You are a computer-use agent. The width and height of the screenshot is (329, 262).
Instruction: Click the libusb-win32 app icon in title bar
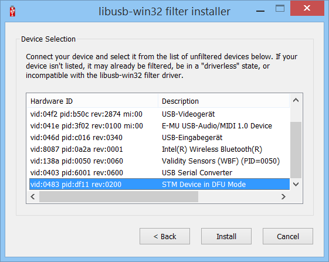coord(12,11)
